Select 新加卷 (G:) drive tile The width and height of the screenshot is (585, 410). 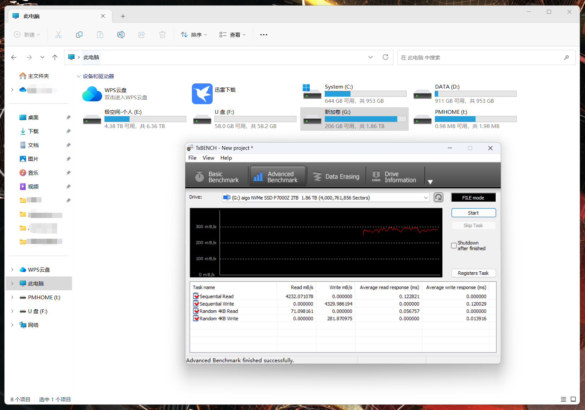pos(354,119)
